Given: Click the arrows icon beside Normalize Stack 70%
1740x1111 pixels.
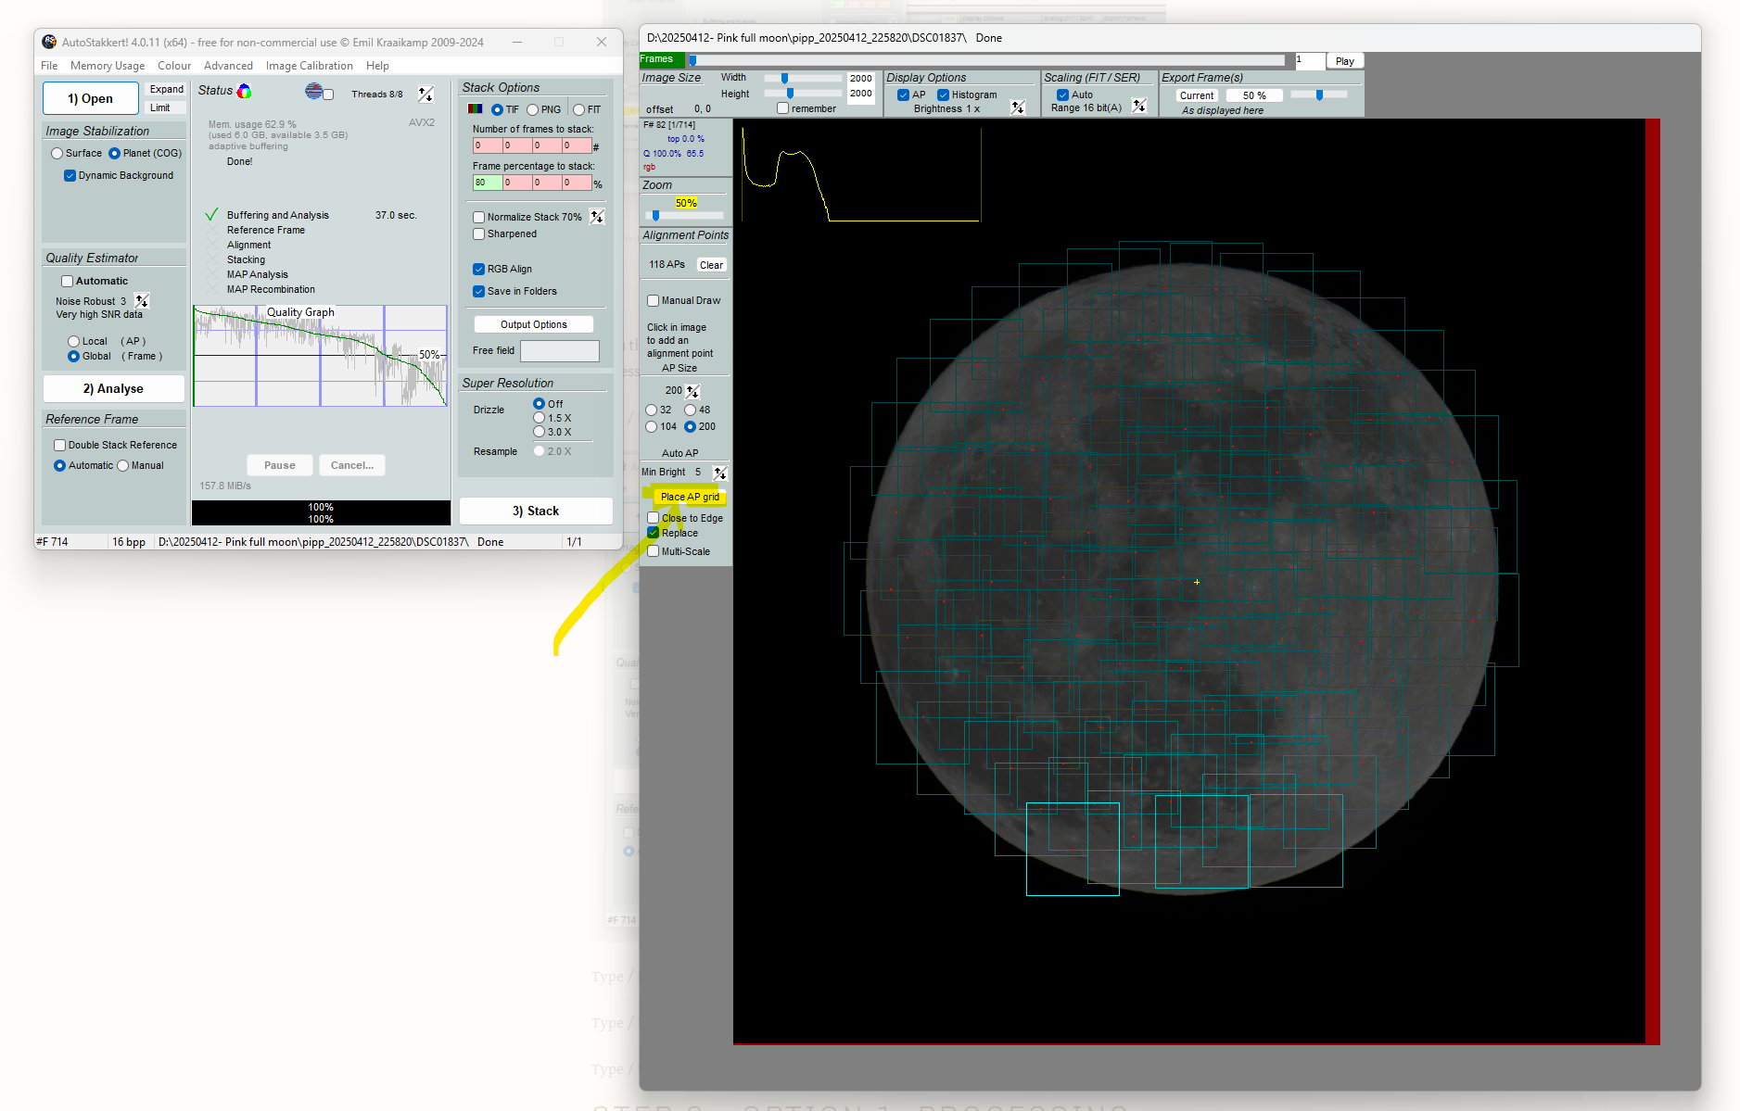Looking at the screenshot, I should click(x=597, y=216).
